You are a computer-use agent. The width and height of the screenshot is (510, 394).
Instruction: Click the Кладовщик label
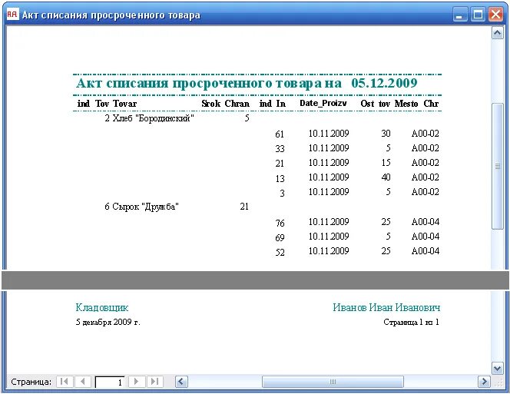coord(102,307)
